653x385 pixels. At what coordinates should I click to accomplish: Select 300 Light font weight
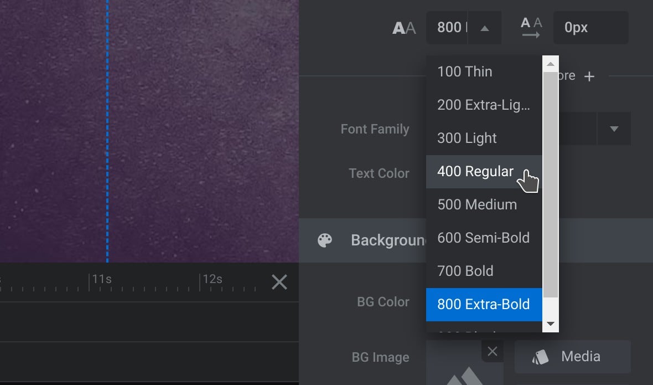pos(467,138)
